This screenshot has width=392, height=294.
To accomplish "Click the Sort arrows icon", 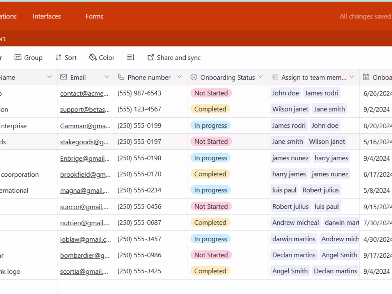I will coord(58,57).
